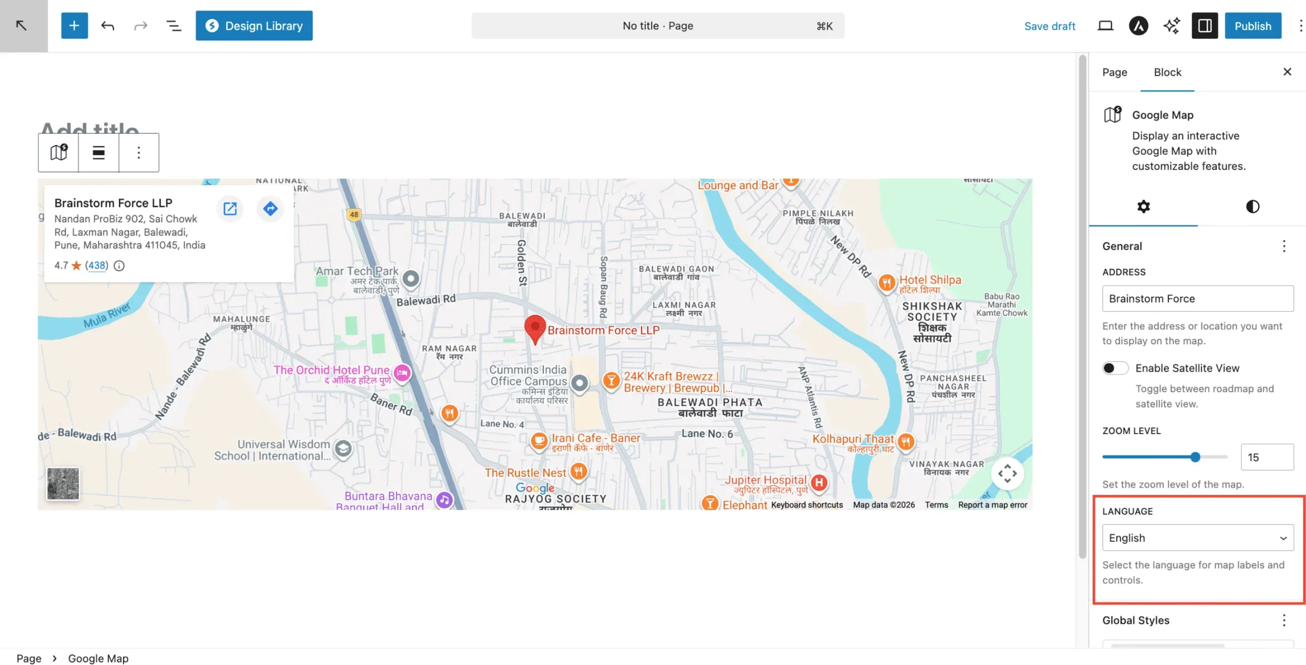Click the Google Map block type icon
The height and width of the screenshot is (665, 1306).
coord(59,152)
